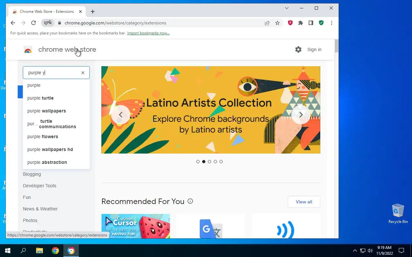Open the red P extension icon
The image size is (412, 257).
[290, 23]
